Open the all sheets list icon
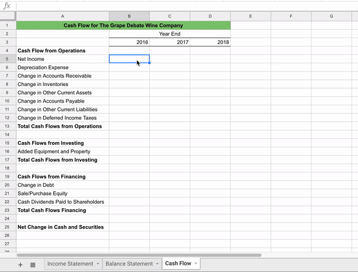This screenshot has height=272, width=358. 33,265
